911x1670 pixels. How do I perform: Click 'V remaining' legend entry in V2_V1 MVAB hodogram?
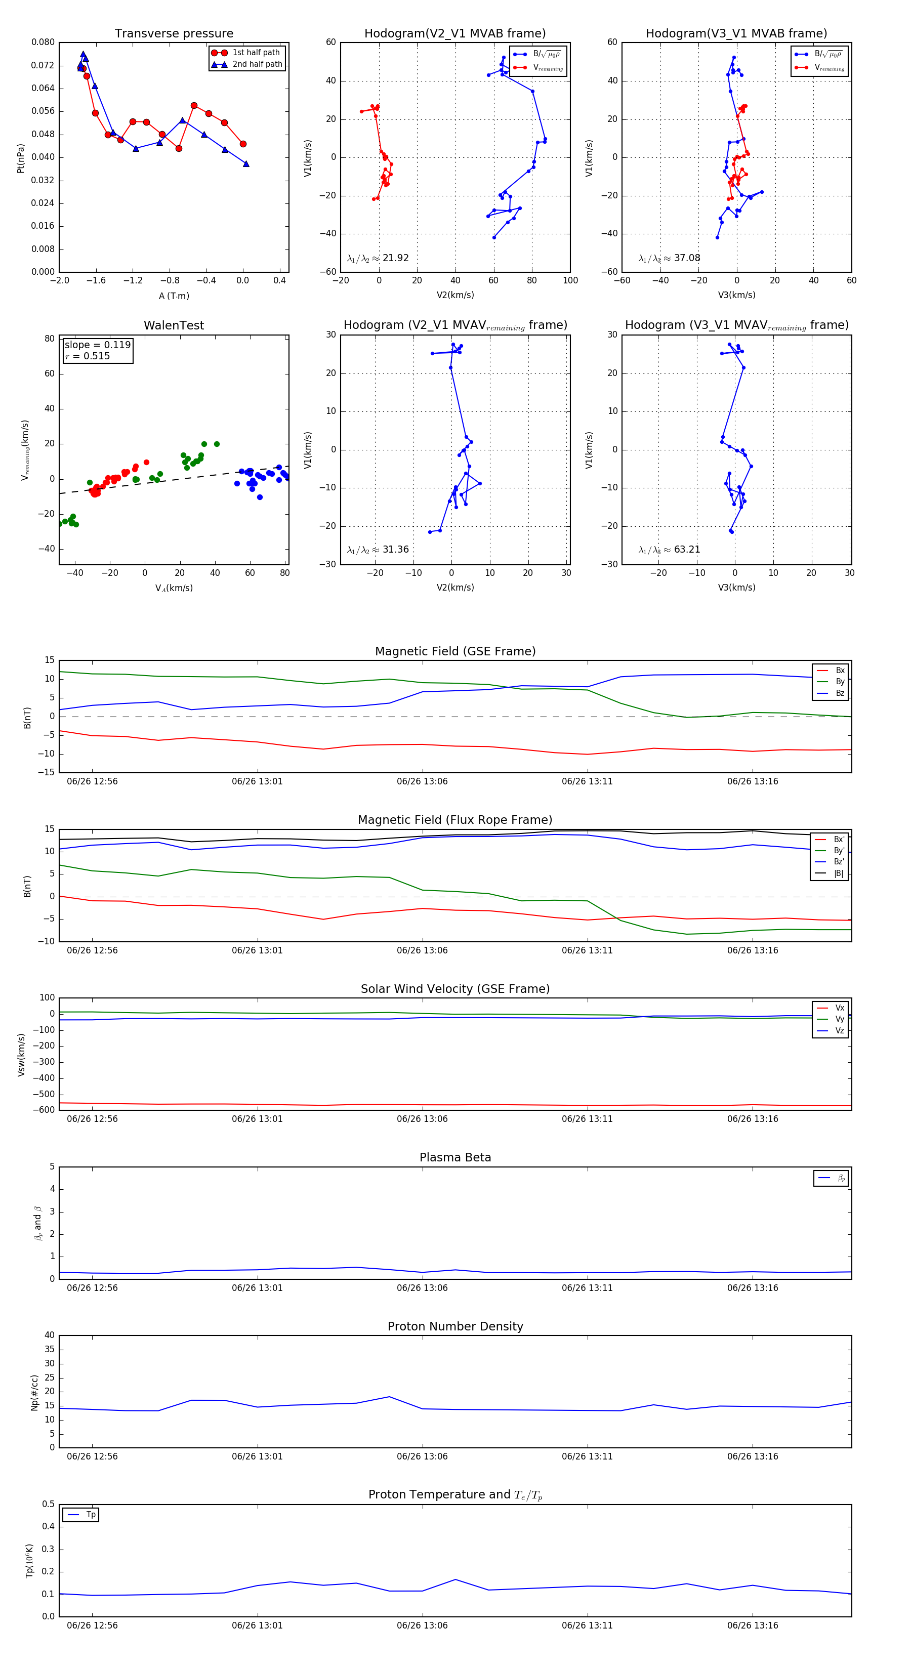click(x=538, y=67)
